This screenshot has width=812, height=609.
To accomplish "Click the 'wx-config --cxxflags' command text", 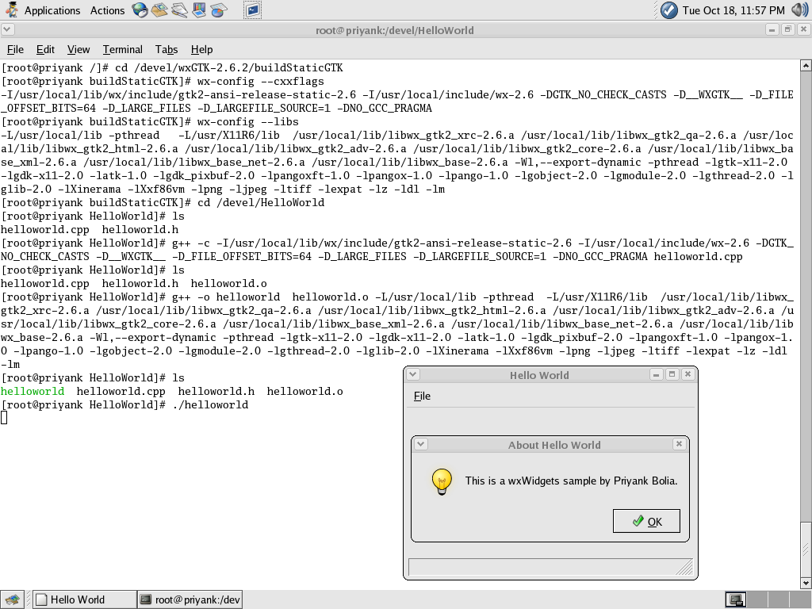I will tap(260, 82).
